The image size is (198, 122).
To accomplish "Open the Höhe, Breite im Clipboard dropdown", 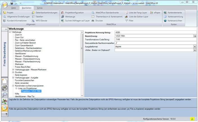I will 195,50.
